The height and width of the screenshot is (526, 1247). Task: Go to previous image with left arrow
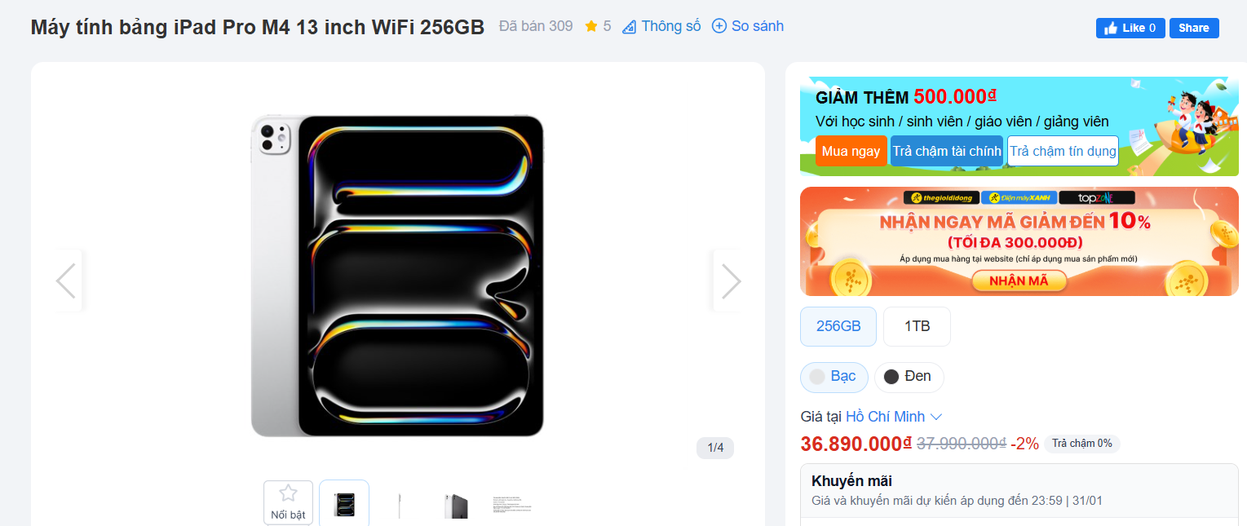pos(66,281)
